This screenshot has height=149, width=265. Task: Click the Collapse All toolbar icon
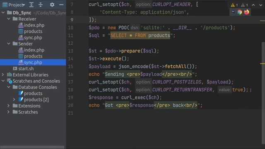[41, 5]
